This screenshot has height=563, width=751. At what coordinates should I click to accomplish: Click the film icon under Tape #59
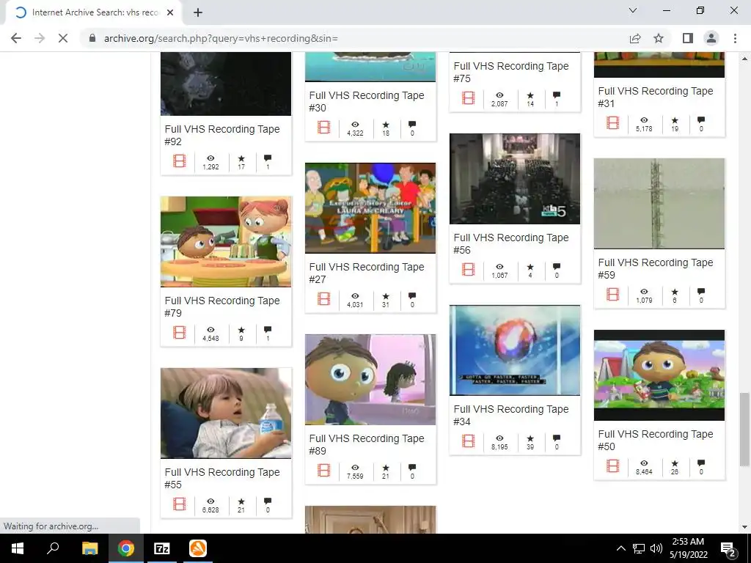[x=612, y=294]
